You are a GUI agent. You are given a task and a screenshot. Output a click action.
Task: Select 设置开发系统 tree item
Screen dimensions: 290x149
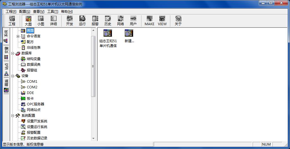pyautogui.click(x=37, y=121)
